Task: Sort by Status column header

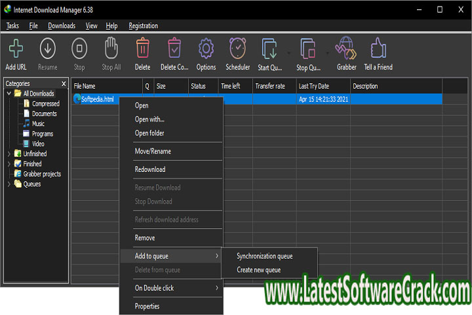Action: pyautogui.click(x=203, y=86)
